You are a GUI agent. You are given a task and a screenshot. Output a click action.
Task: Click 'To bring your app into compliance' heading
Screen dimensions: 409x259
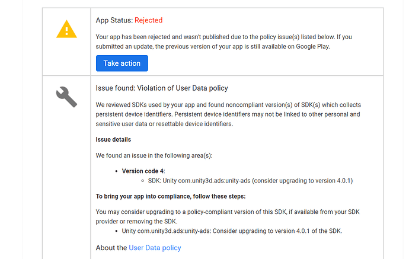point(171,196)
